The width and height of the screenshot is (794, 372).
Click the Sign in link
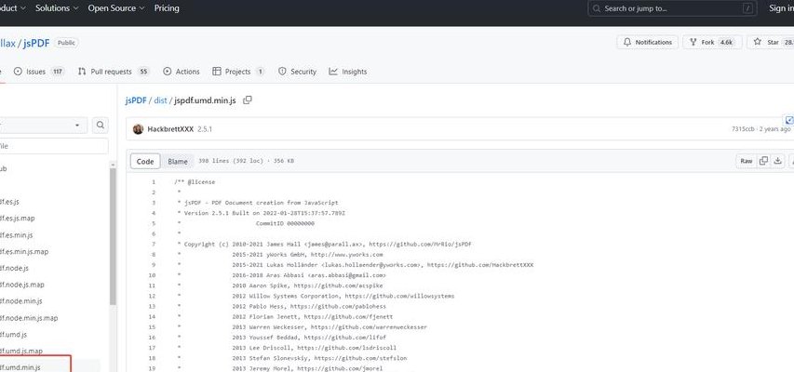pyautogui.click(x=780, y=8)
